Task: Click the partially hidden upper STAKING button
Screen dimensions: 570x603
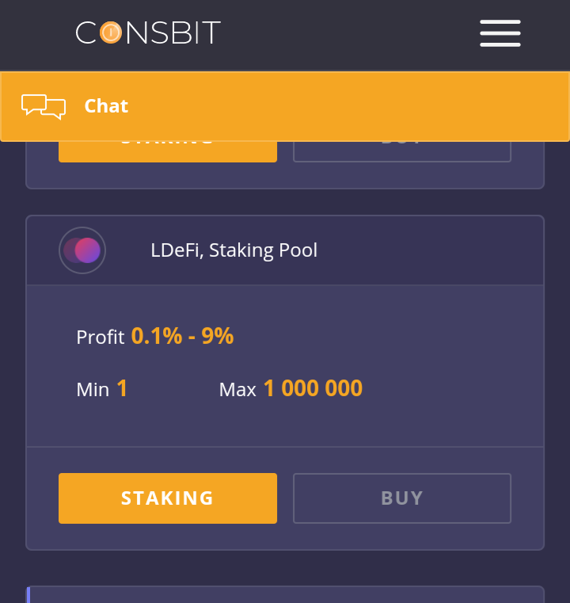Action: 167,152
